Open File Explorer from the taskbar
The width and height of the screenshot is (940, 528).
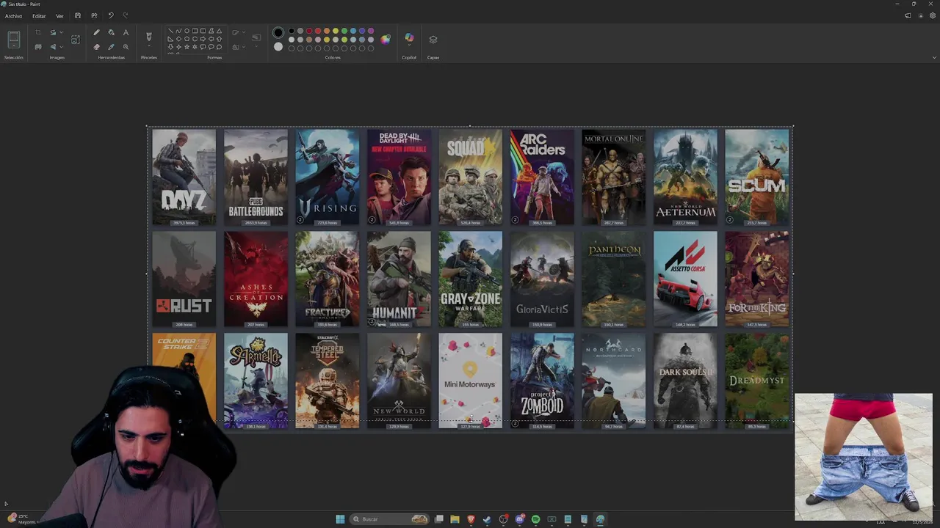pos(455,519)
